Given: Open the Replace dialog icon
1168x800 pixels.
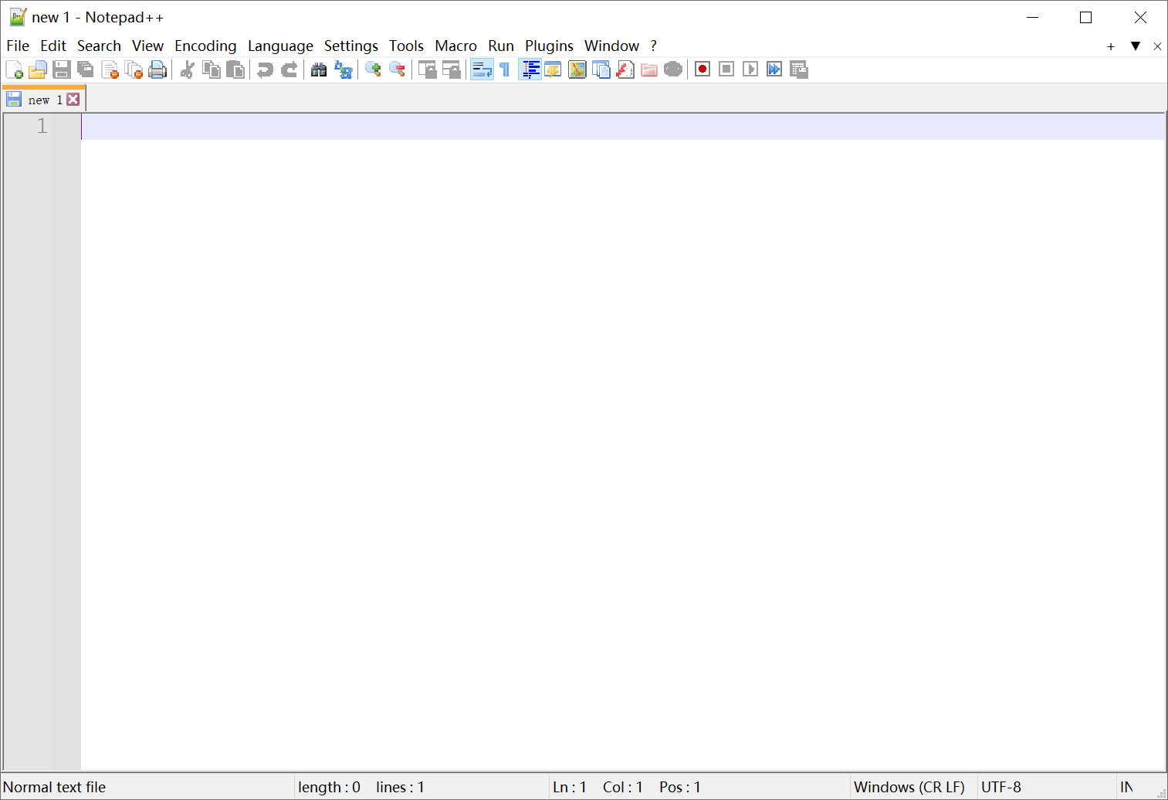Looking at the screenshot, I should coord(344,69).
